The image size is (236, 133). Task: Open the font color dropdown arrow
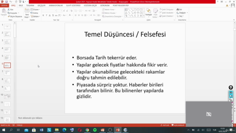pos(72,15)
